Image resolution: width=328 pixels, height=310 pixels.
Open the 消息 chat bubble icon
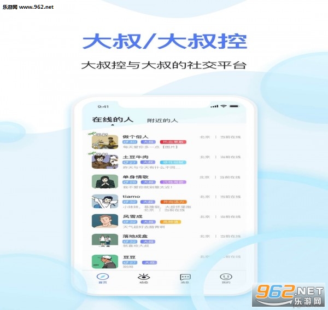click(x=185, y=277)
